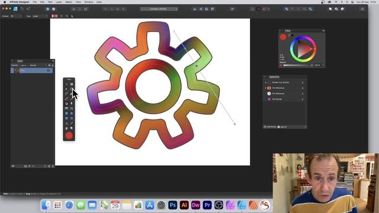This screenshot has width=379, height=213.
Task: Open the account icon in toolbar
Action: coord(362,9)
